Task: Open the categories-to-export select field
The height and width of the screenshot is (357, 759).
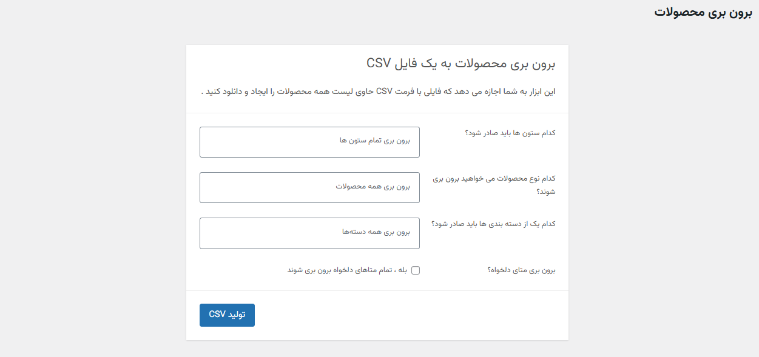Action: [x=309, y=233]
